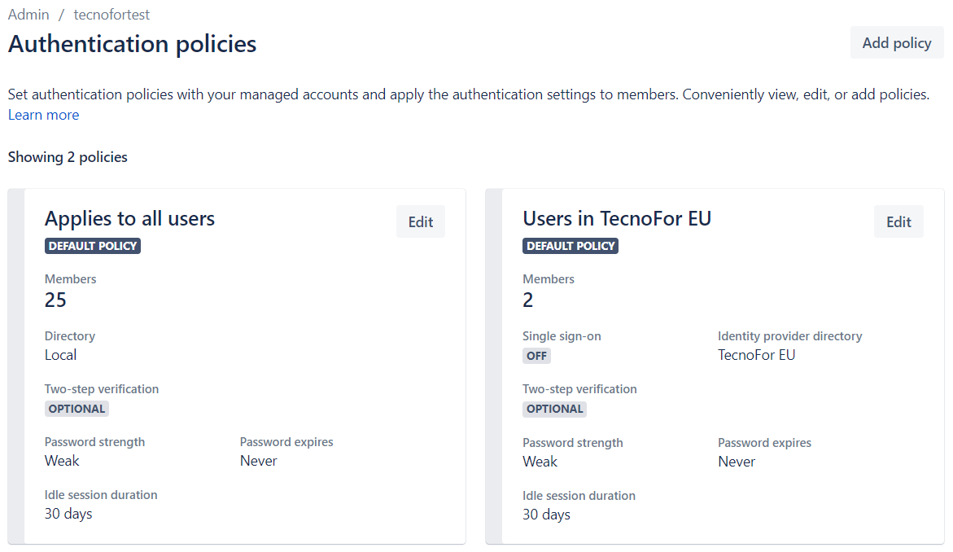Open the Learn more link
953x552 pixels.
point(43,114)
